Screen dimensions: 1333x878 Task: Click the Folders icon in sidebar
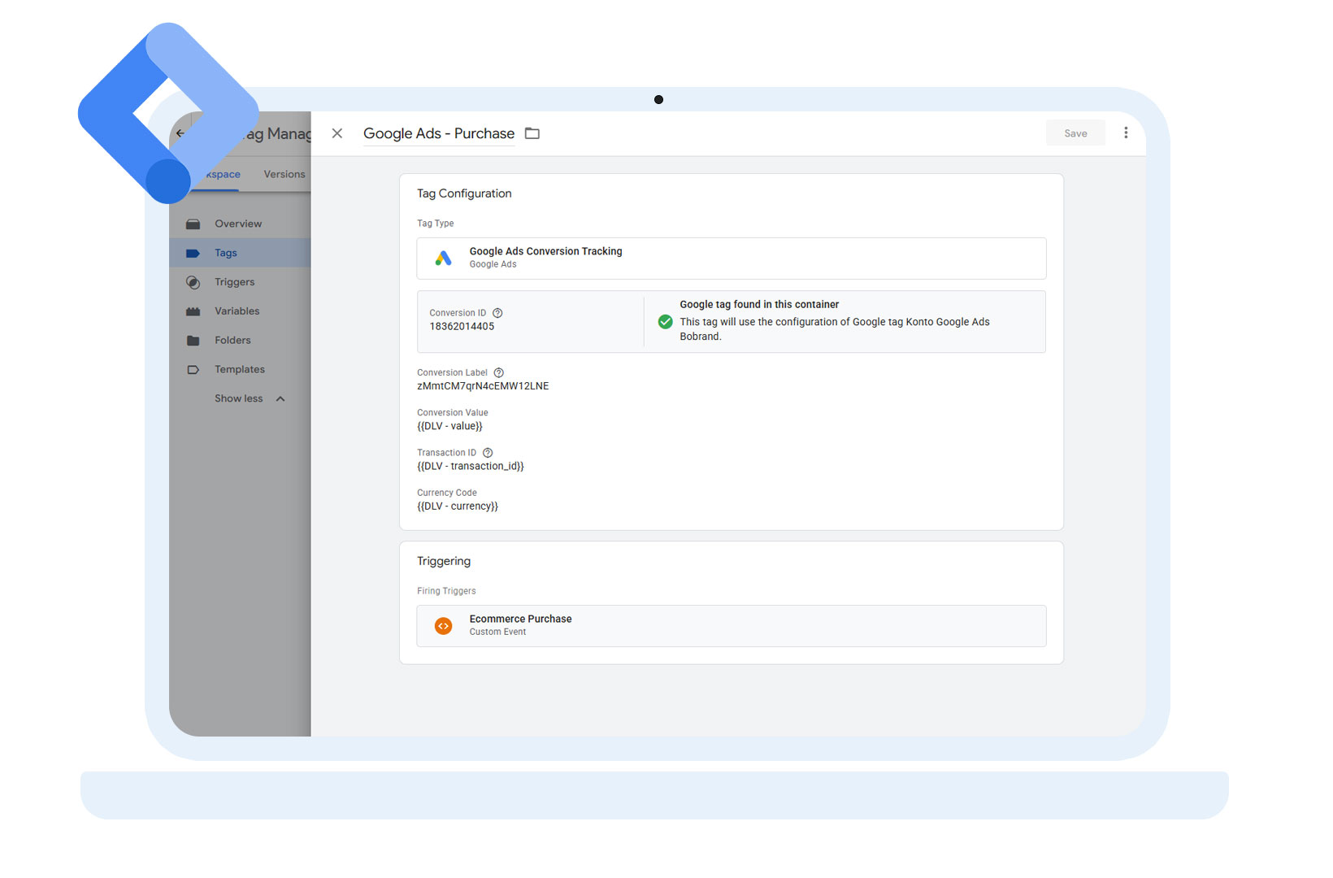[193, 341]
